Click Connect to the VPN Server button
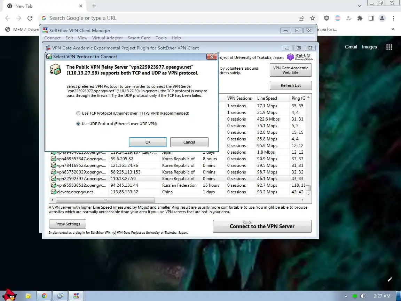401x301 pixels. 262,226
